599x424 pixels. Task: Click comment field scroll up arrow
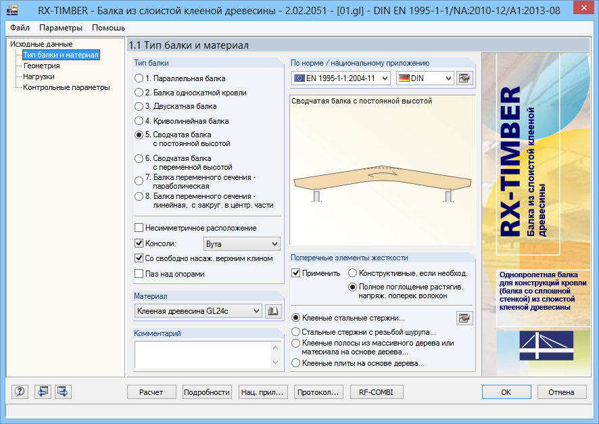275,347
